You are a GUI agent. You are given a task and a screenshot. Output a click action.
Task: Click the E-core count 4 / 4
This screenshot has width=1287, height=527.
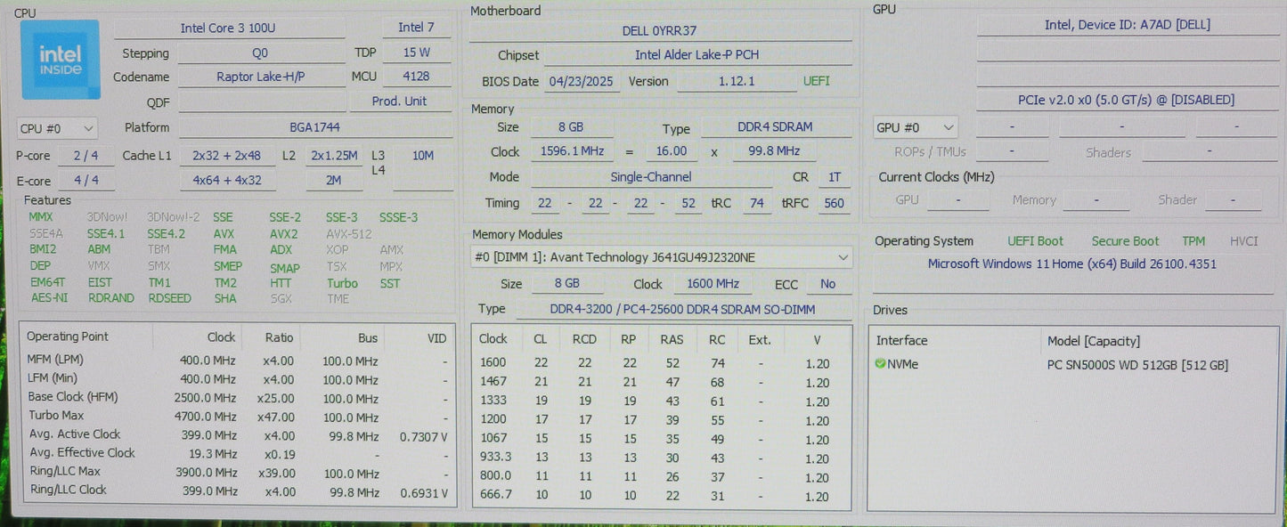click(x=86, y=181)
